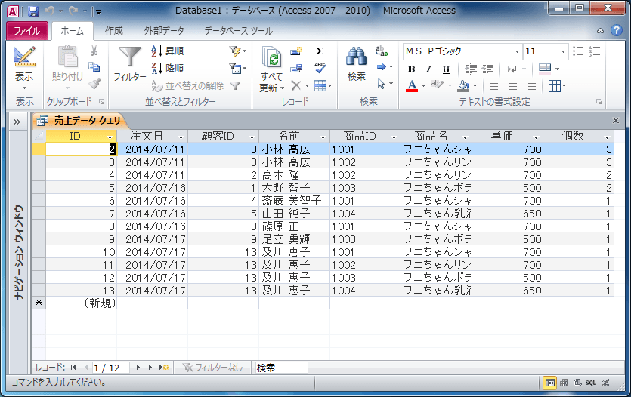Switch to the 外部データ tab
The height and width of the screenshot is (397, 631).
(164, 30)
